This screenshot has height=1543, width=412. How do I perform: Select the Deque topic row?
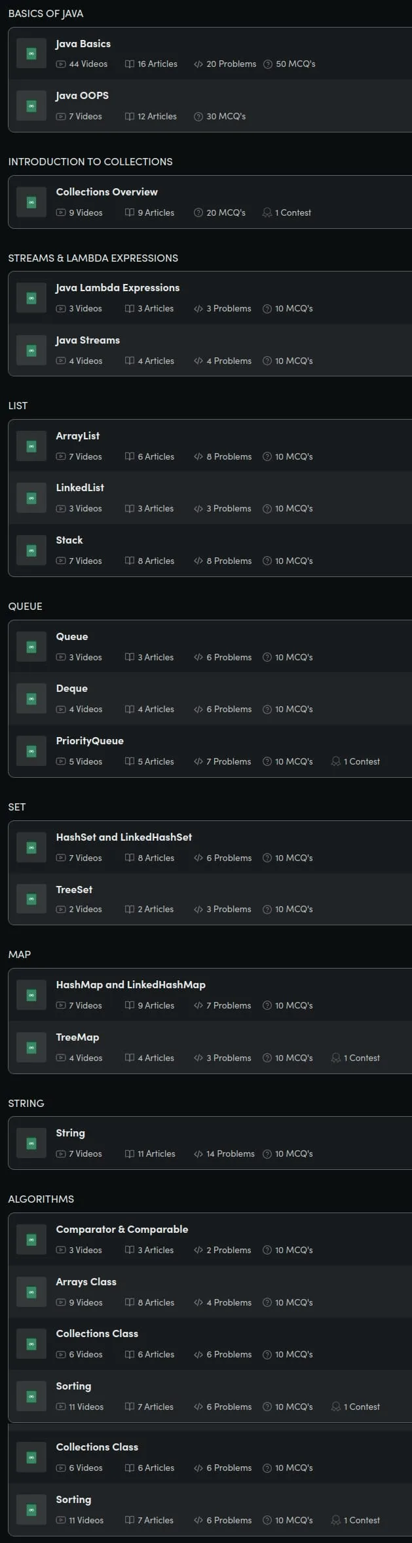coord(210,698)
